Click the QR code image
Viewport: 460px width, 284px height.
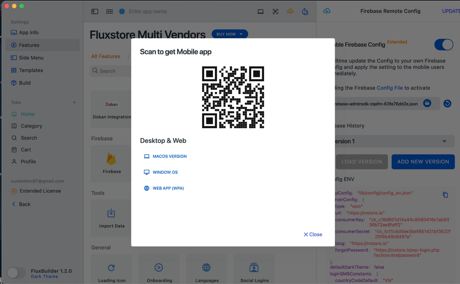click(x=233, y=97)
